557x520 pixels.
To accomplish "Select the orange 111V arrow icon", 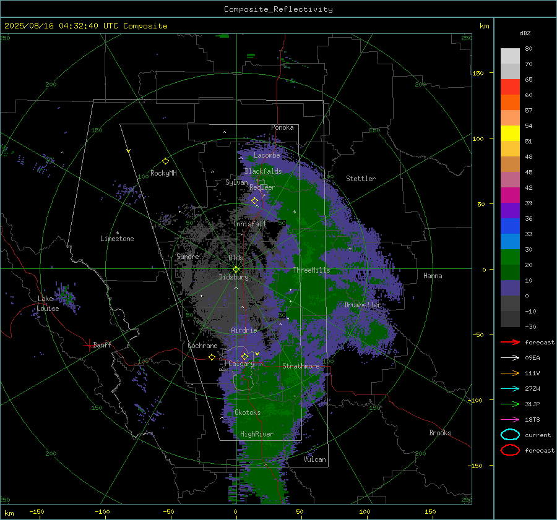I will [510, 373].
